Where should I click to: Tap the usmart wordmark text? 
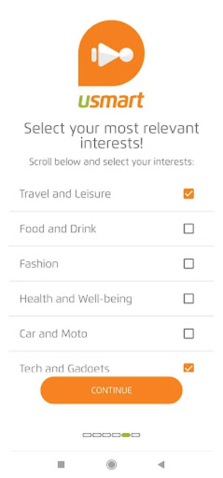pyautogui.click(x=111, y=100)
